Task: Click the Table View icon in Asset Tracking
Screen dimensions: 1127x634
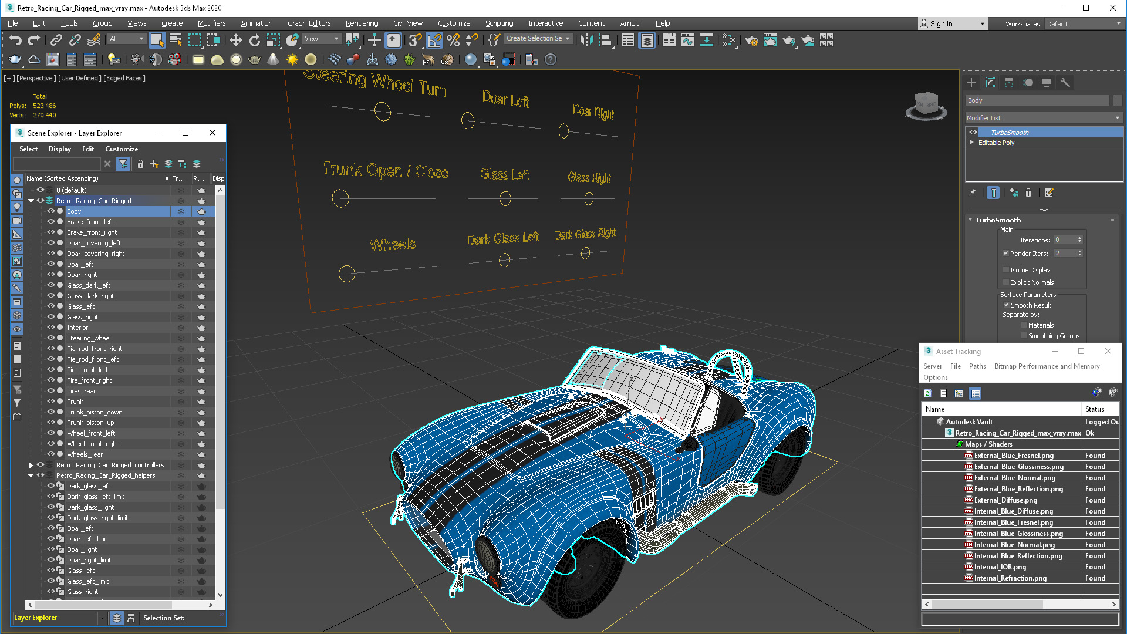Action: pyautogui.click(x=976, y=393)
